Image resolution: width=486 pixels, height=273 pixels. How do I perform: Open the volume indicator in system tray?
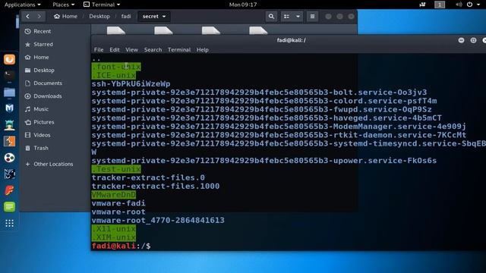point(459,5)
